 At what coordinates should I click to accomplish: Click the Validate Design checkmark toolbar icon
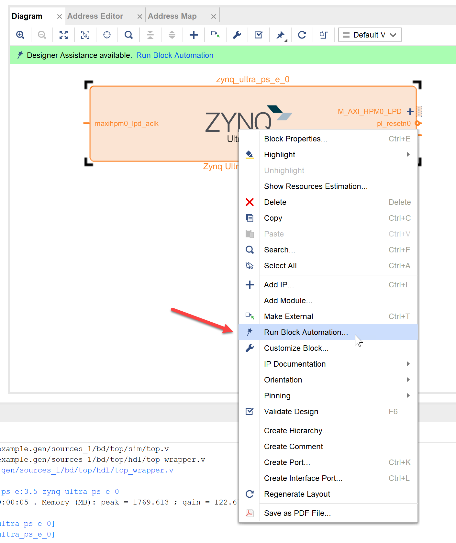[259, 35]
